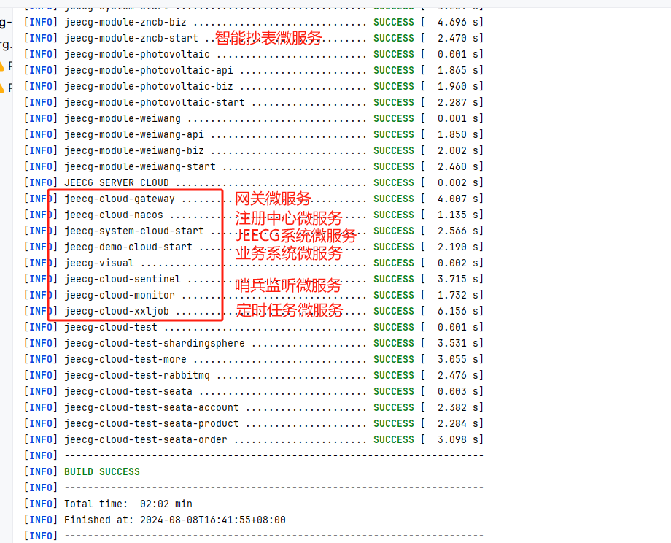671x543 pixels.
Task: Select the jeecg-cloud-test-seata-product module name
Action: [152, 423]
